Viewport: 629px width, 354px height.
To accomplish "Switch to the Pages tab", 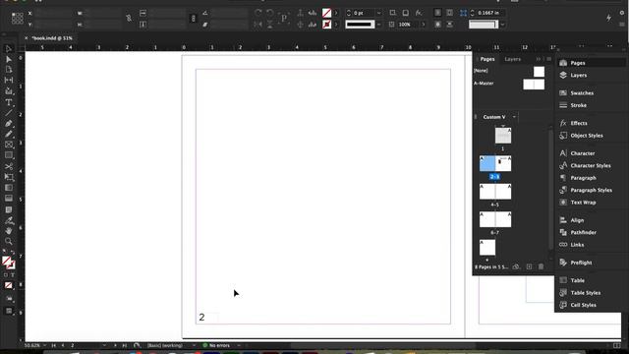I will 487,59.
